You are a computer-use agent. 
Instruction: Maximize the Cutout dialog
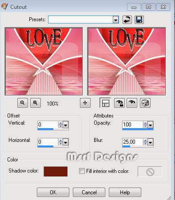[x=148, y=7]
